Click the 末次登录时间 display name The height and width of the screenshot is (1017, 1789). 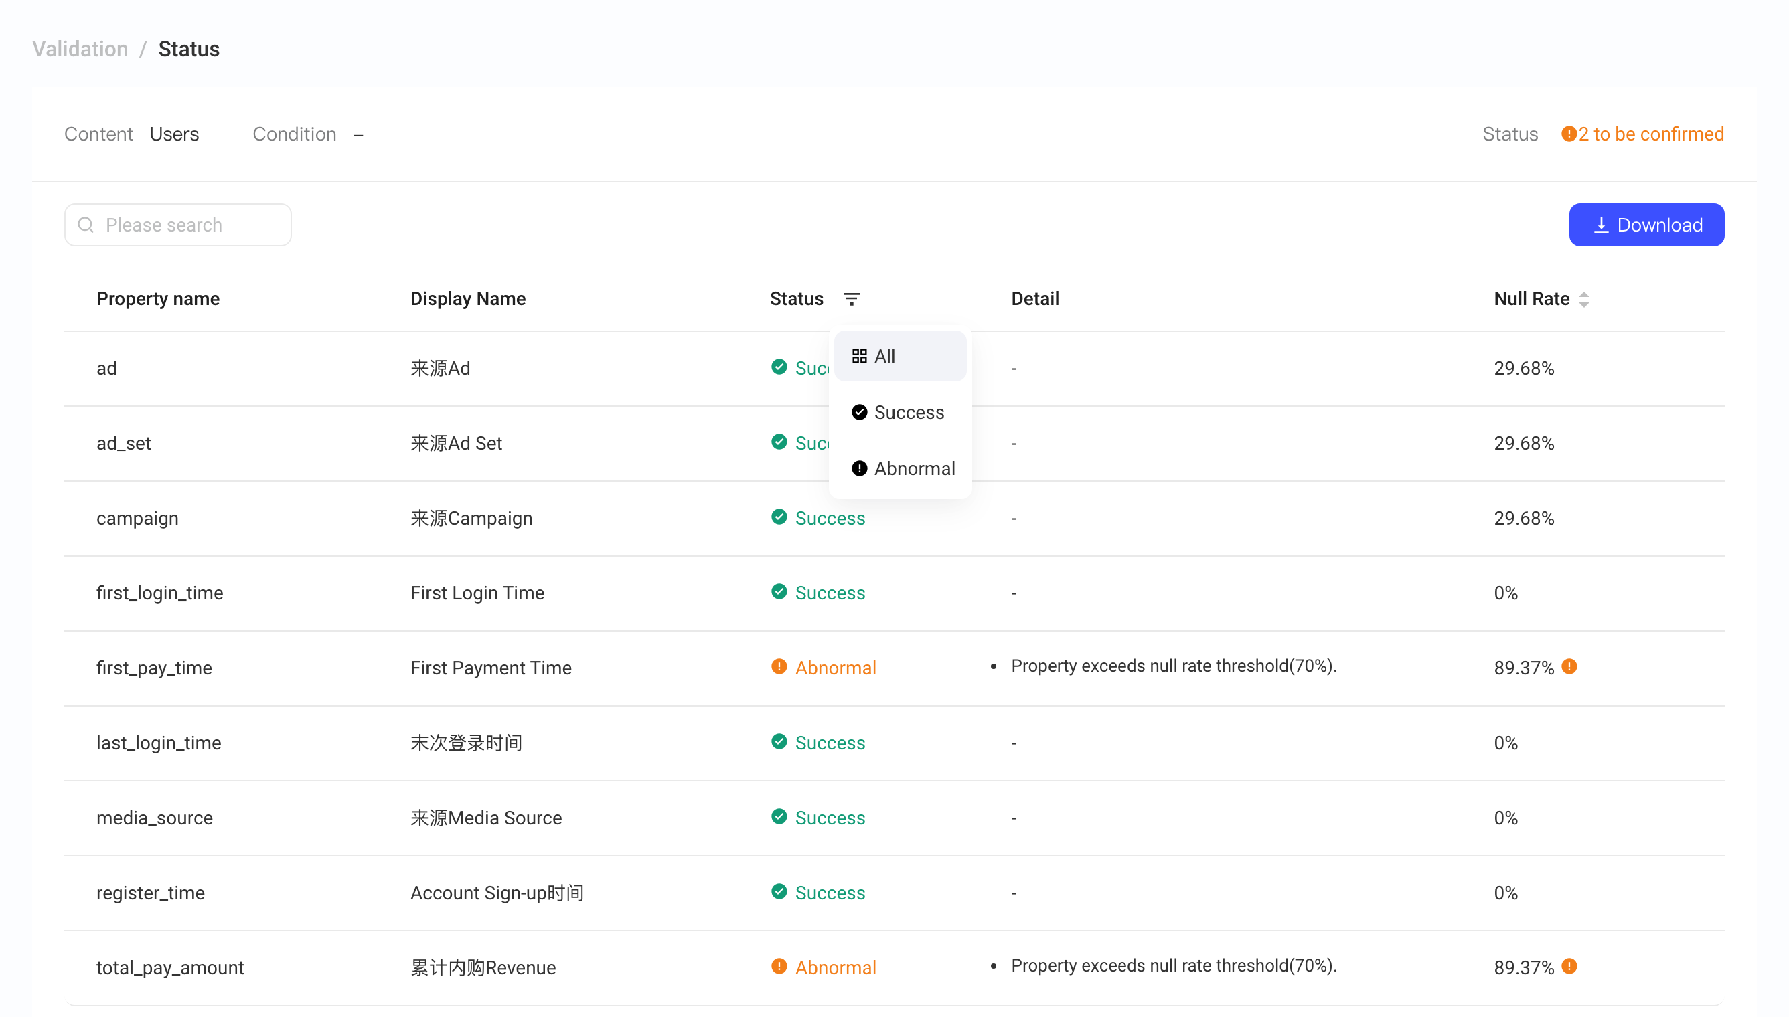(466, 743)
